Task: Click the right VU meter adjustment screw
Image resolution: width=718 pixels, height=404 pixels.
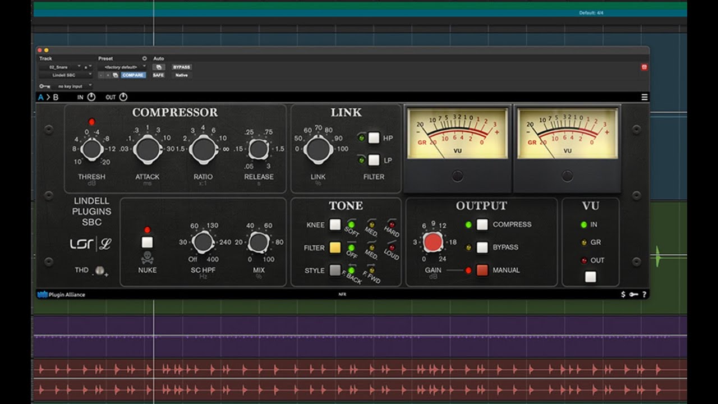Action: coord(567,176)
